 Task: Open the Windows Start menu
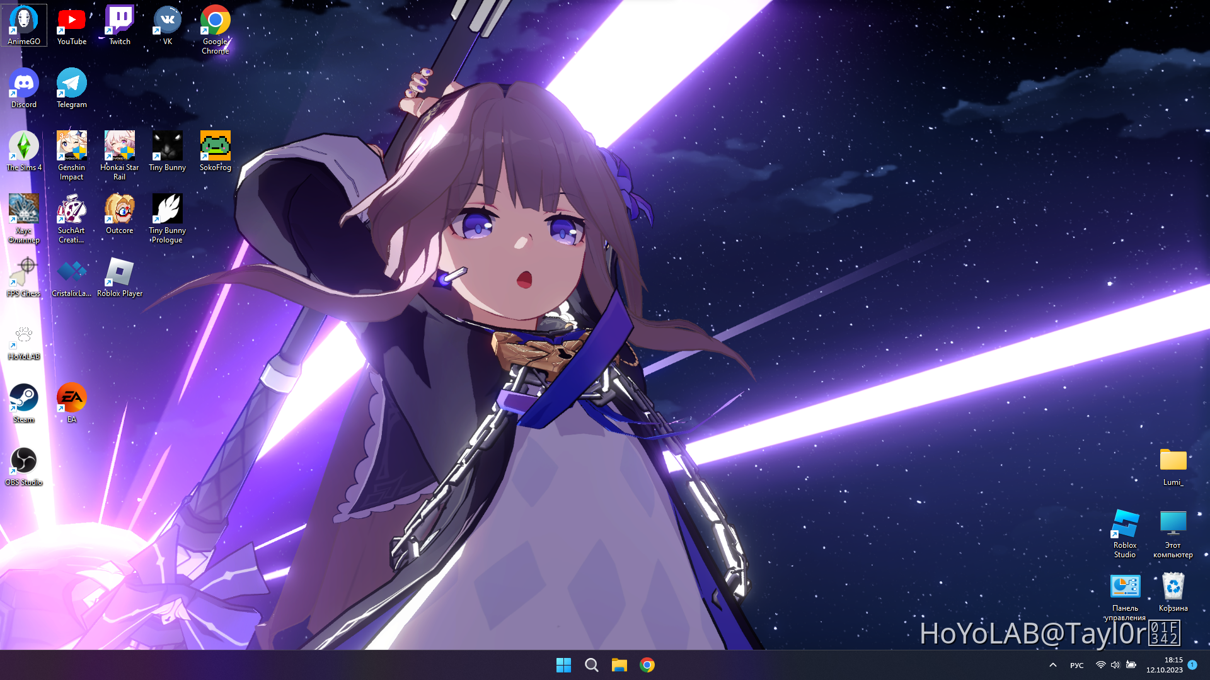563,665
